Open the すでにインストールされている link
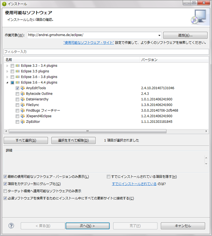Viewport: 212px width, 236px height. point(134,184)
